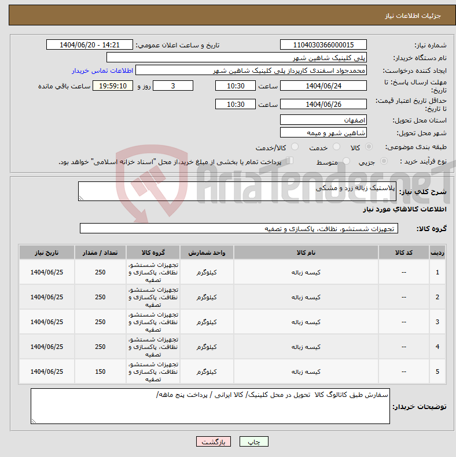Screen dimensions: 456x457
Task: Click the گروه کالا cell in row 3
Action: (x=153, y=322)
